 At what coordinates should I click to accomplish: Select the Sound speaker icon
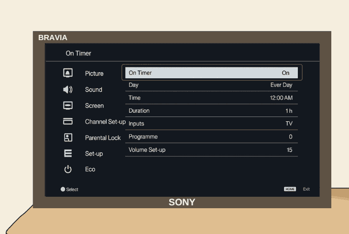(68, 89)
